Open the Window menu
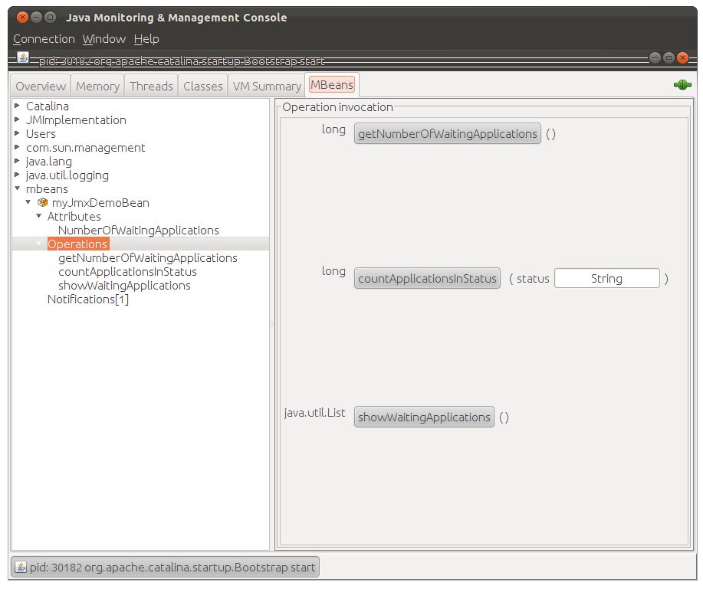The image size is (703, 589). [104, 39]
